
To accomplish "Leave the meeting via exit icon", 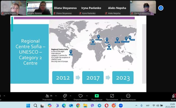I will pyautogui.click(x=173, y=97).
